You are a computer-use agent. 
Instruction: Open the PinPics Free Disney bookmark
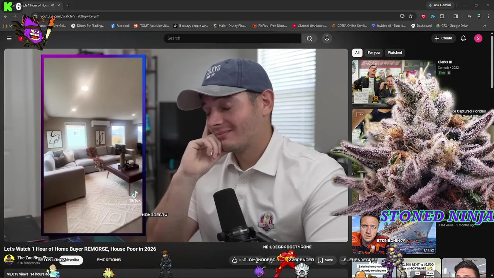[269, 26]
